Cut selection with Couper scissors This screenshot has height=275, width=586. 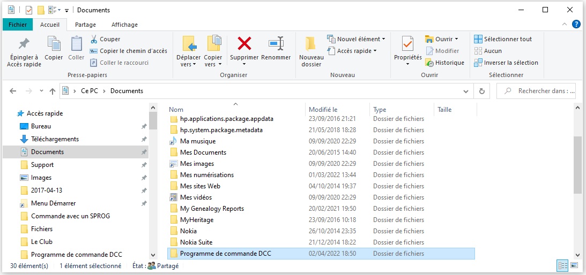tap(105, 39)
